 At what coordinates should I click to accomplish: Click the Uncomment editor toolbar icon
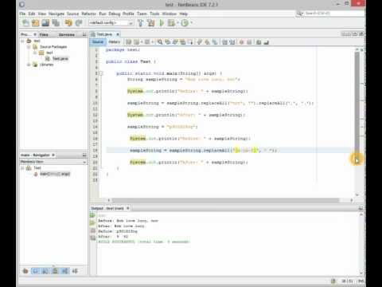click(x=267, y=42)
